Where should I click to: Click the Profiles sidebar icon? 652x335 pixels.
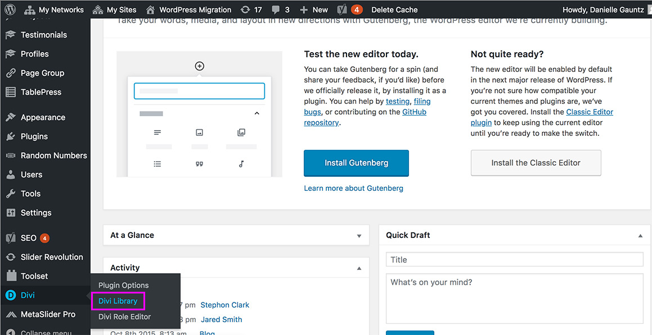(x=10, y=54)
